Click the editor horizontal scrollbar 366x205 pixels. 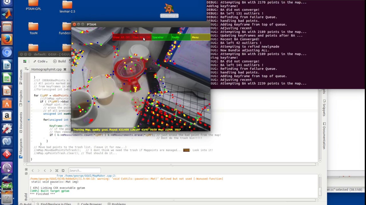pyautogui.click(x=172, y=164)
